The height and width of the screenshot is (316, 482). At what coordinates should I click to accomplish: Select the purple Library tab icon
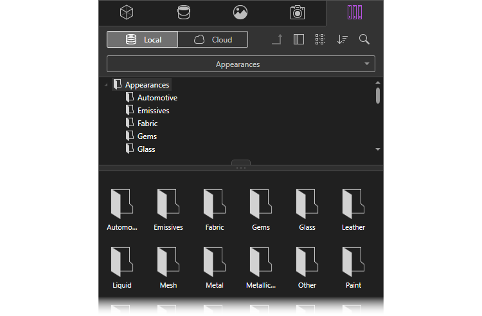(x=355, y=12)
